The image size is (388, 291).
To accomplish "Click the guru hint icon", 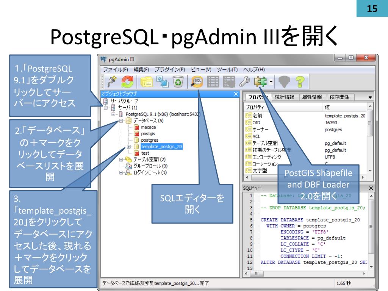I will [284, 82].
